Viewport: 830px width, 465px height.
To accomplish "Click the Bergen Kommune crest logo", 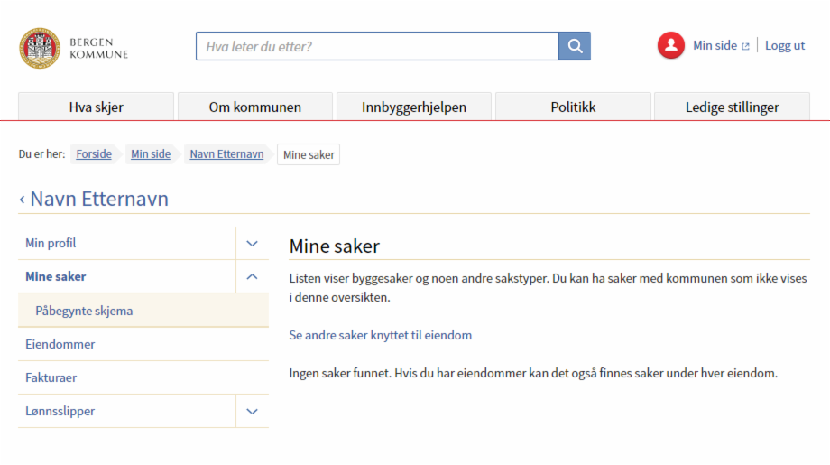I will coord(40,48).
